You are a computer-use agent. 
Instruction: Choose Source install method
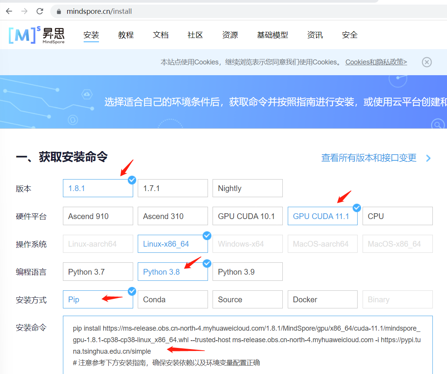tap(247, 299)
